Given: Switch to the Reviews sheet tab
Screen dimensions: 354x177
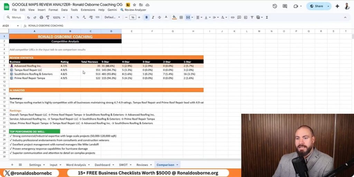Looking at the screenshot, I should coord(144,165).
